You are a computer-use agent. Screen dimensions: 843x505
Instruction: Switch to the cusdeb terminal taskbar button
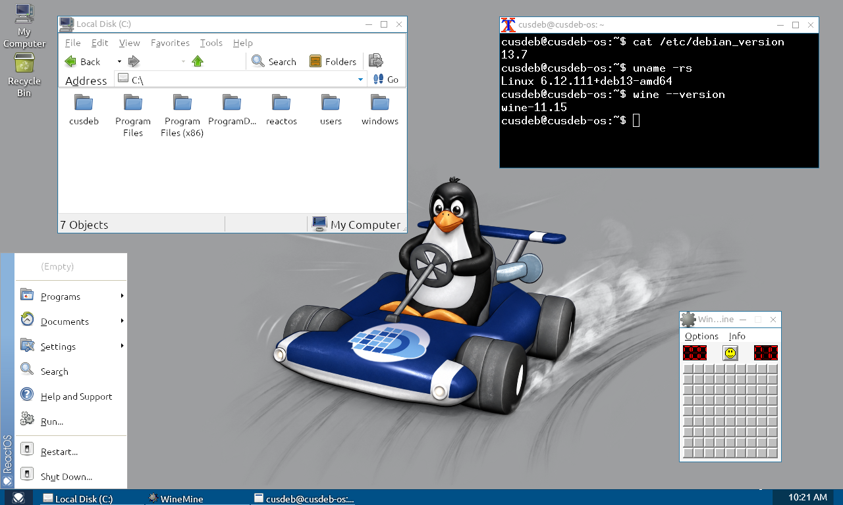coord(303,498)
